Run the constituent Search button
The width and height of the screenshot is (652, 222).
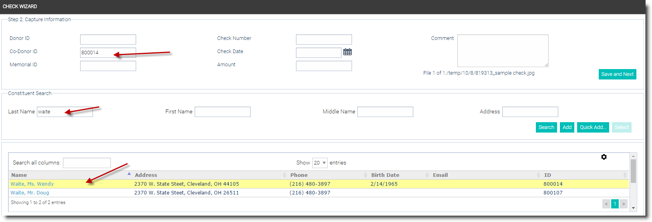click(546, 127)
